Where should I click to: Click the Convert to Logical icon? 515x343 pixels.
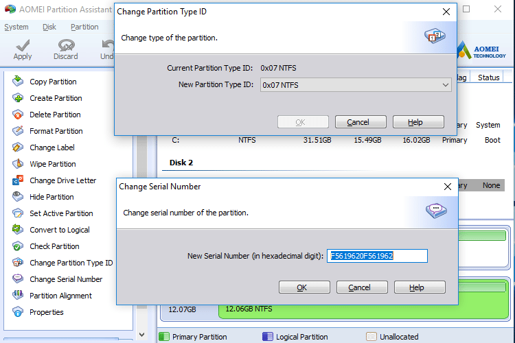(x=18, y=229)
